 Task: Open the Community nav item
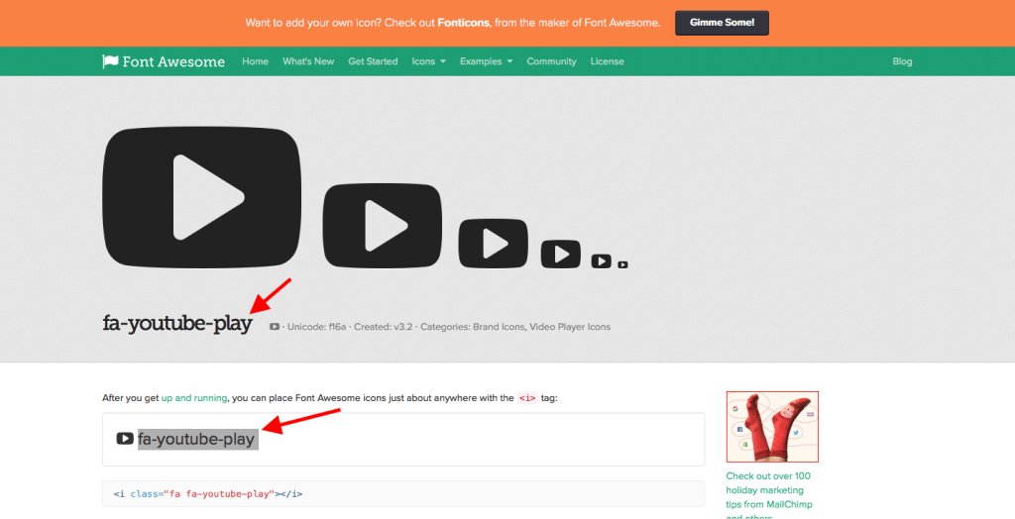[x=551, y=61]
